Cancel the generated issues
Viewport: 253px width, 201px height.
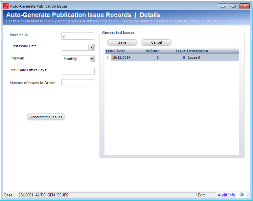pos(156,42)
